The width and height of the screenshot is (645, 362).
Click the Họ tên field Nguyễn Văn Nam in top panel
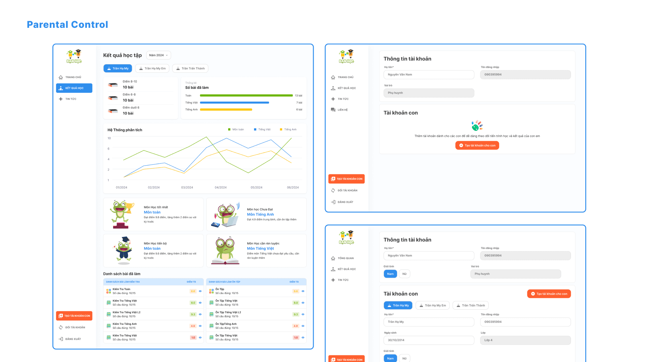pyautogui.click(x=429, y=75)
